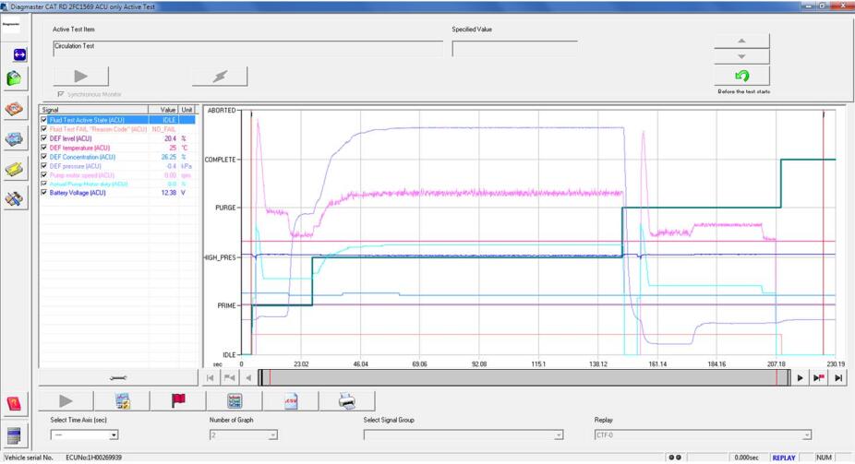Image resolution: width=855 pixels, height=464 pixels.
Task: Click the green return arrow button
Action: click(742, 76)
